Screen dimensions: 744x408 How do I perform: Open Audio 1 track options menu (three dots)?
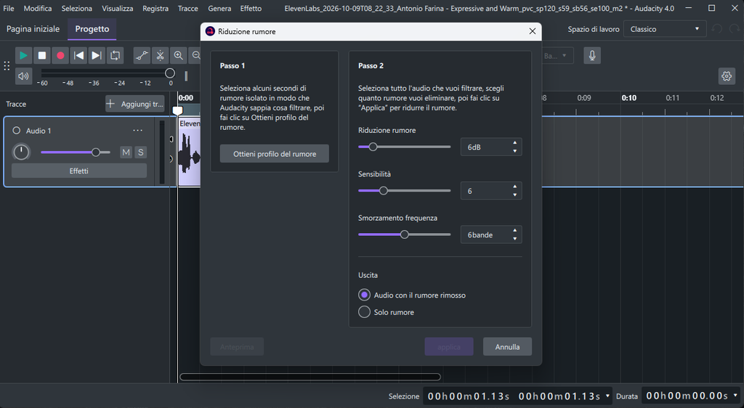point(137,131)
